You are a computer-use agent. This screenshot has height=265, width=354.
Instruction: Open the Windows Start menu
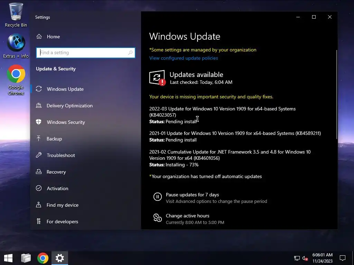click(x=8, y=258)
